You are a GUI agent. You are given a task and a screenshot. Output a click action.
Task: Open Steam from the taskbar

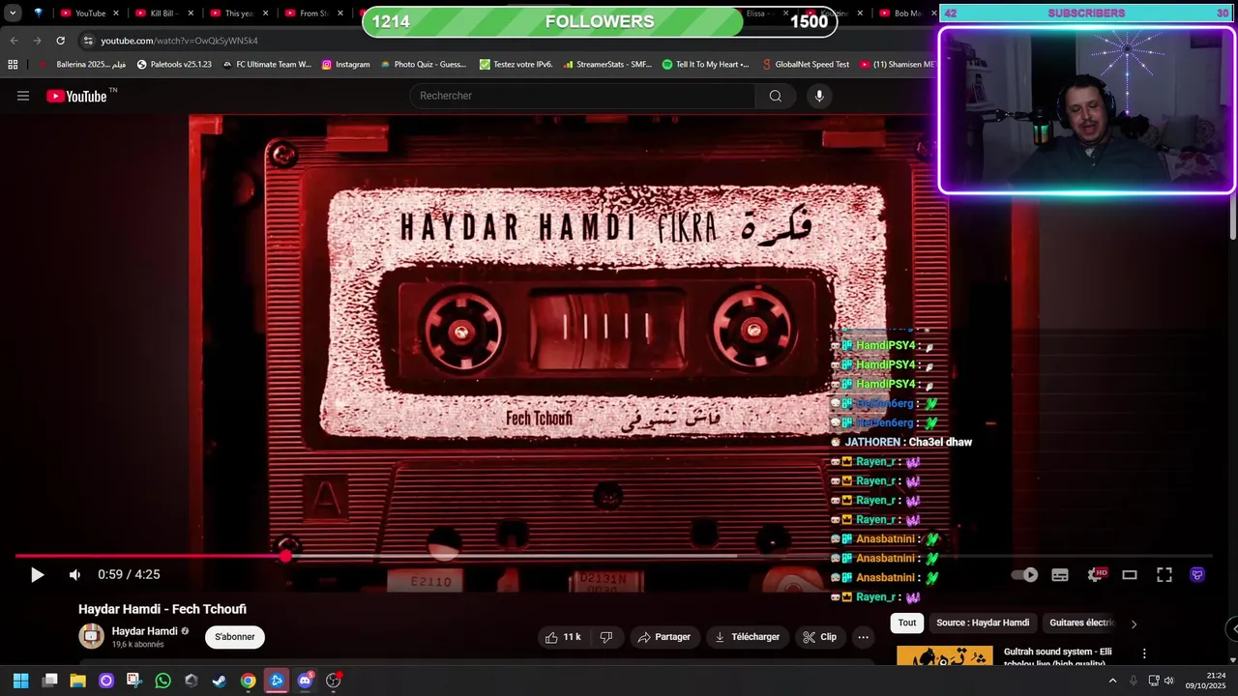point(220,681)
